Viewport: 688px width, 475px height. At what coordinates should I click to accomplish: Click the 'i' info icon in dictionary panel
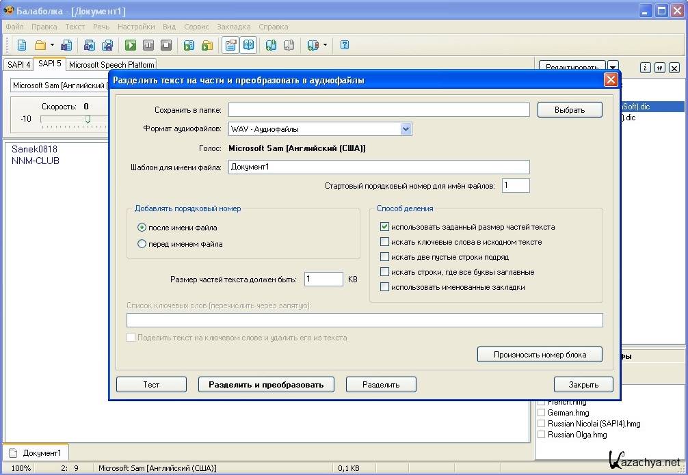tap(644, 68)
